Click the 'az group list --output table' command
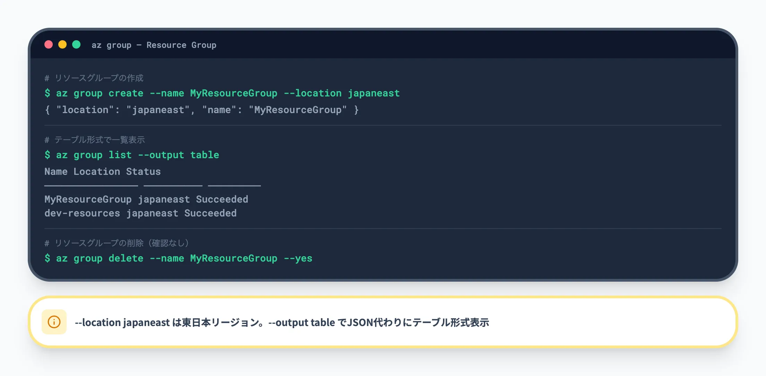The height and width of the screenshot is (376, 766). pyautogui.click(x=132, y=155)
